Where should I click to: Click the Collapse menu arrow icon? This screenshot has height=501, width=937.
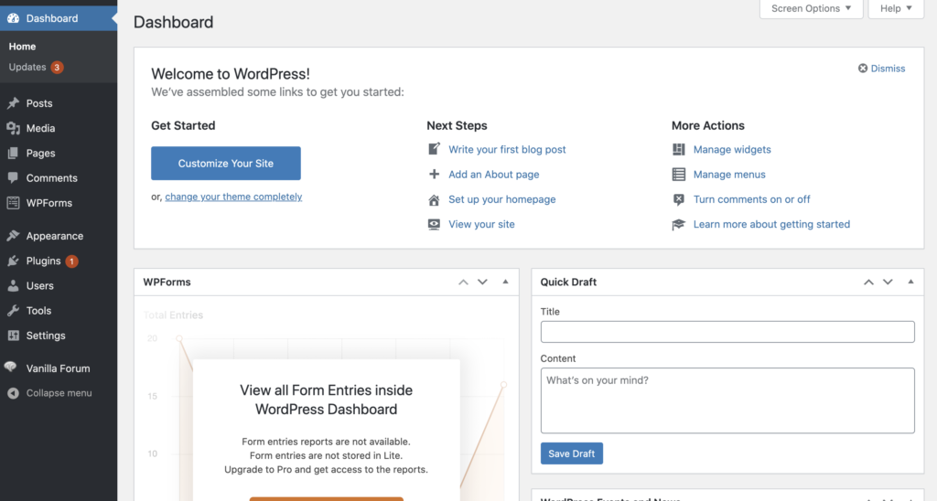tap(13, 393)
